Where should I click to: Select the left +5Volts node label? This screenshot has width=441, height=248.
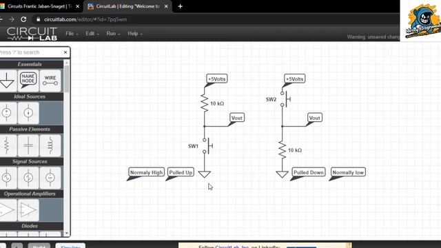click(217, 79)
